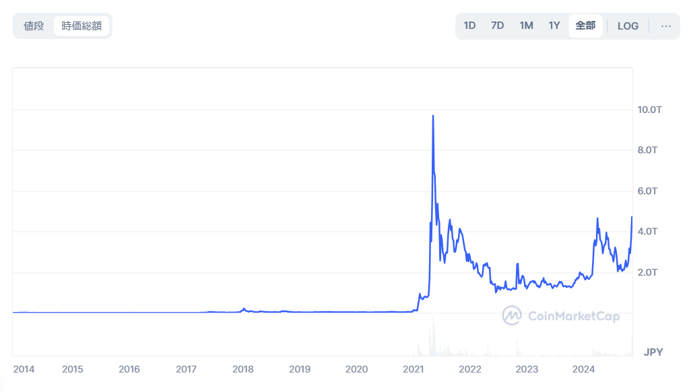Click the 2021 x-axis year label
Viewport: 689px width, 392px height.
[x=413, y=369]
